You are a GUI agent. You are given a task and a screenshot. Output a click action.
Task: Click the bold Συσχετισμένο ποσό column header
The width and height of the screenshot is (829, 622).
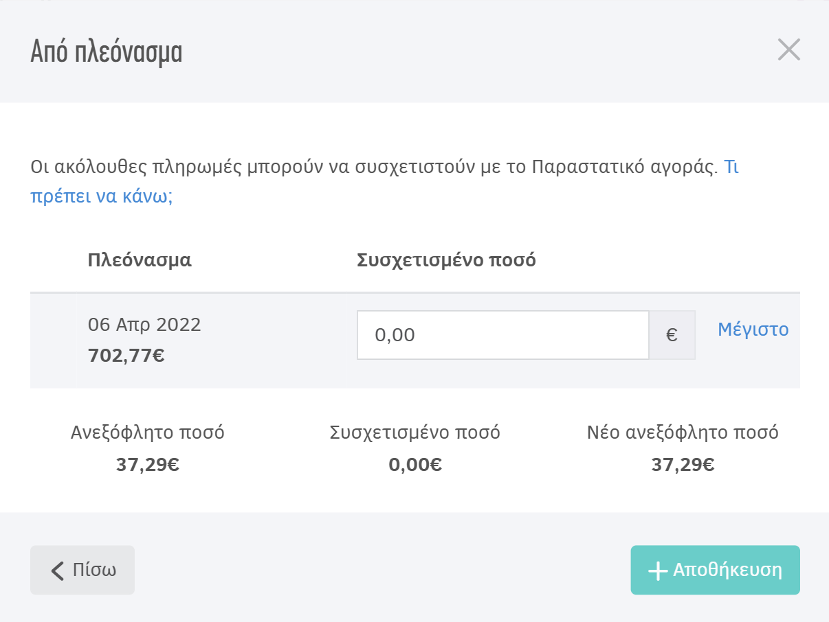coord(446,260)
